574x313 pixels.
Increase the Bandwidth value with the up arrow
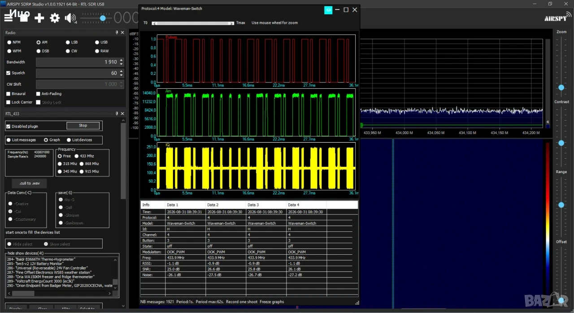121,60
